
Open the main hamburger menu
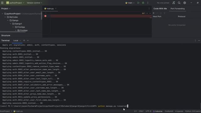(x=2, y=3)
